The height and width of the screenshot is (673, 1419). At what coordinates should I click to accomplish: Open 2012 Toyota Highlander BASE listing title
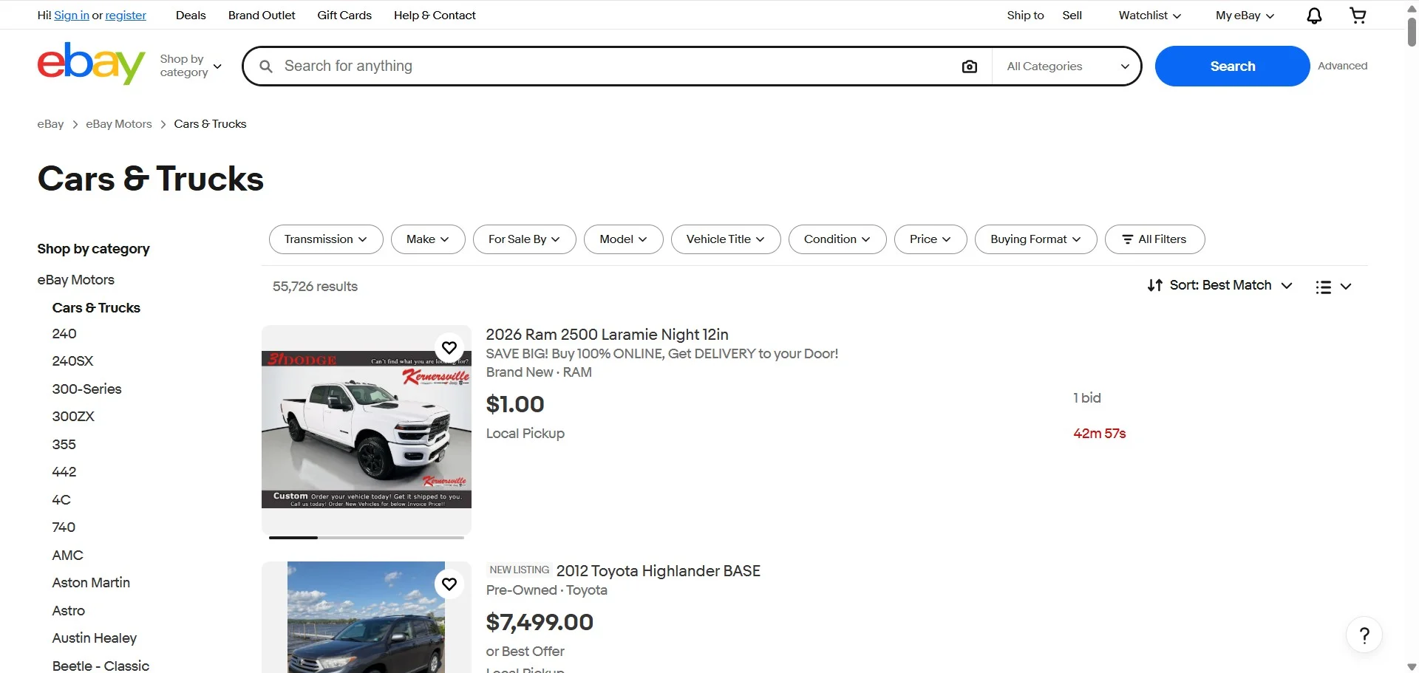point(659,571)
